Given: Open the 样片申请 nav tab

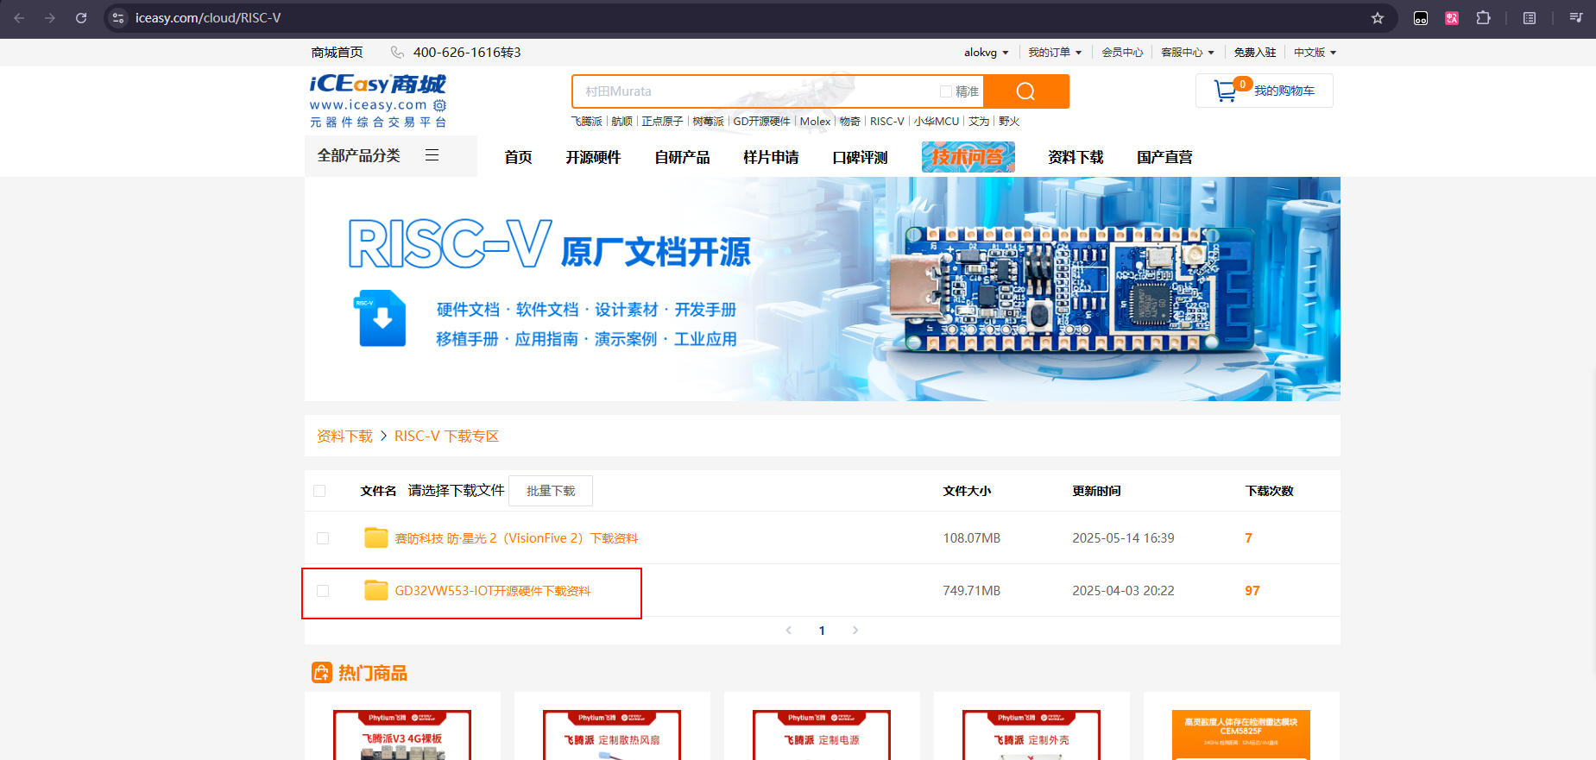Looking at the screenshot, I should click(771, 157).
